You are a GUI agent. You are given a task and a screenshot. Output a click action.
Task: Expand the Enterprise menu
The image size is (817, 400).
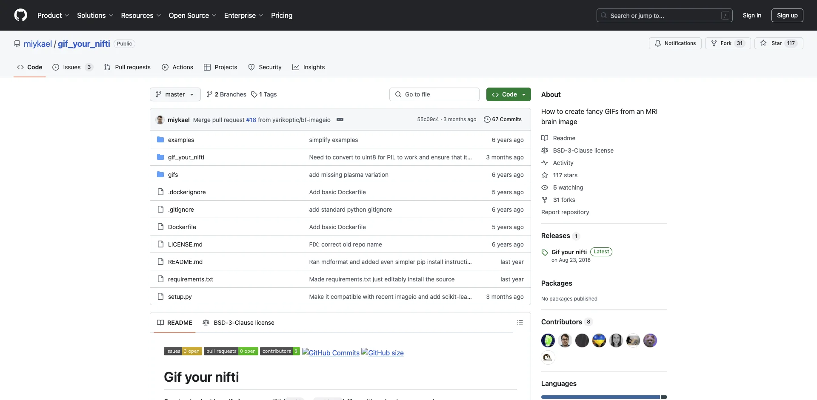[x=244, y=15]
